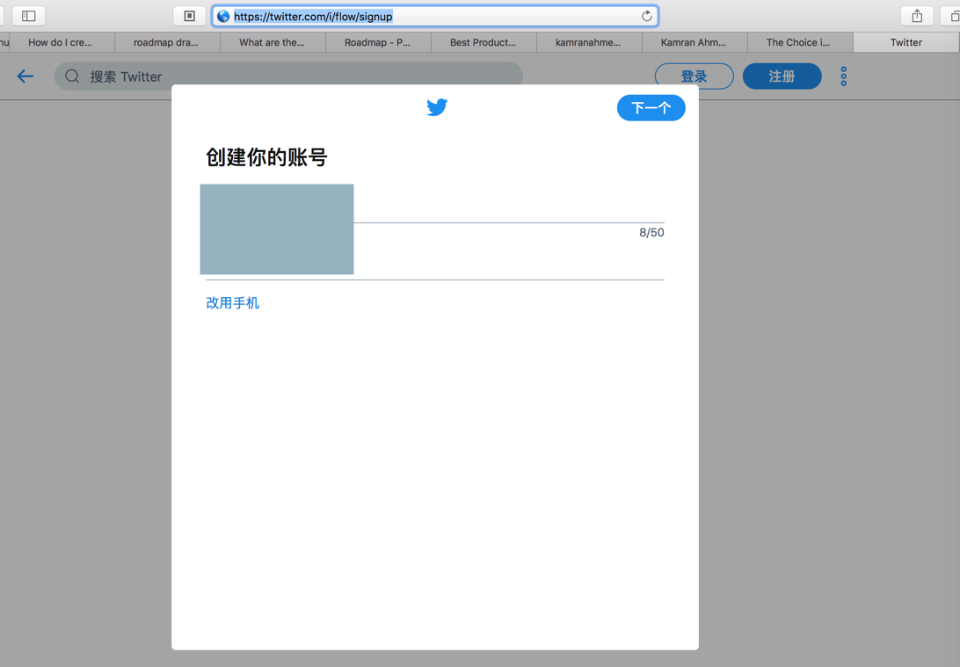Click the Twitter bird logo in dialog

click(437, 107)
